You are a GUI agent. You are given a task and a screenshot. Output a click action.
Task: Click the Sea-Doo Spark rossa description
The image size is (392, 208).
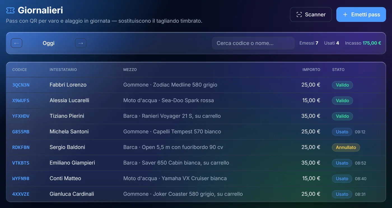(x=188, y=100)
